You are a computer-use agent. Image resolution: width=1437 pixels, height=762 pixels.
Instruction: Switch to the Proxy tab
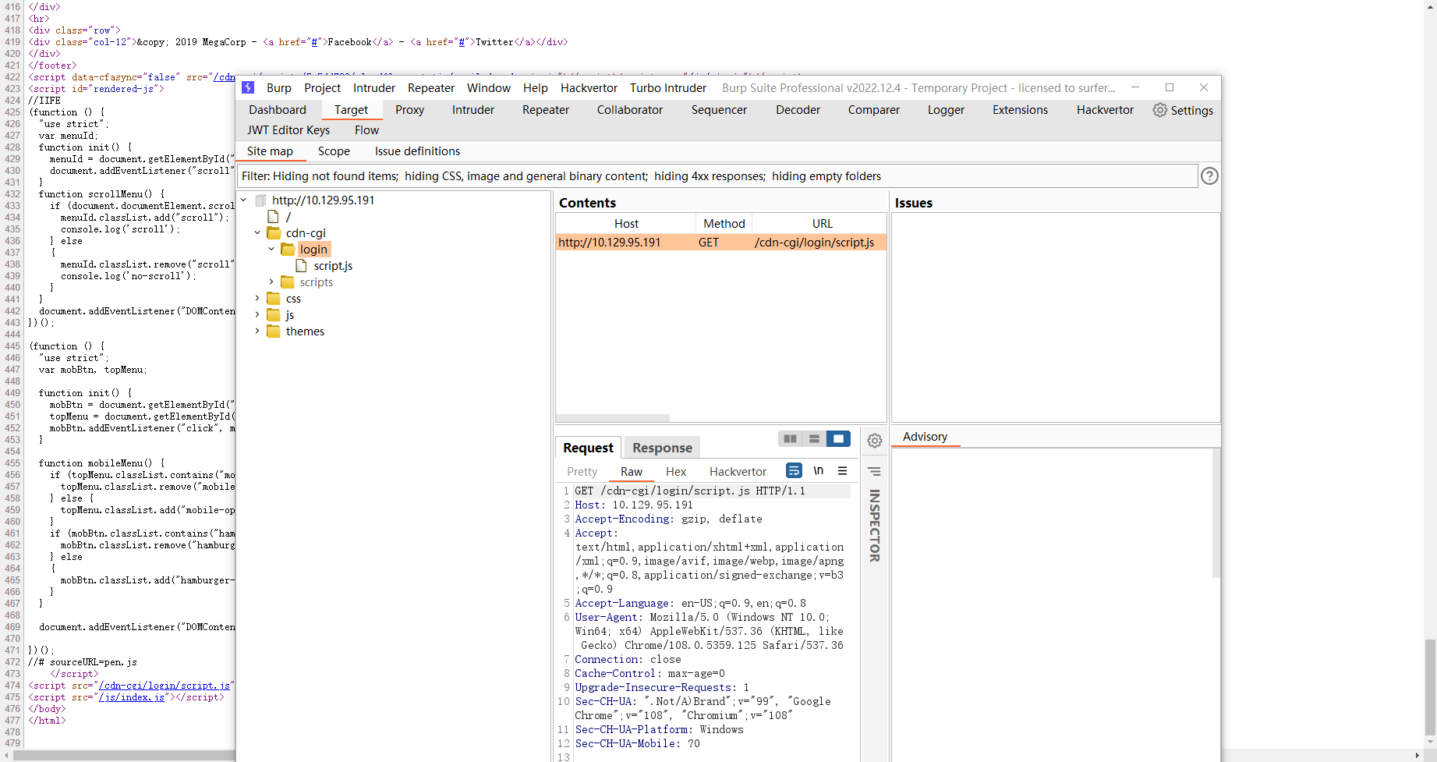click(409, 110)
